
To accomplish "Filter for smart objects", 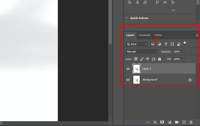I will (x=179, y=44).
